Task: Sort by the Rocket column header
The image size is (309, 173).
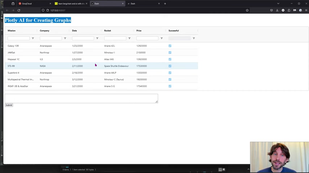Action: (107, 31)
